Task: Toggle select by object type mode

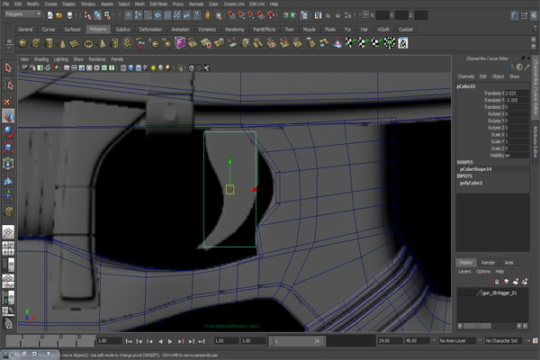Action: [98, 15]
